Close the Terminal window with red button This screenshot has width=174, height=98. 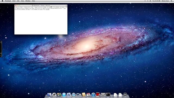[16, 5]
